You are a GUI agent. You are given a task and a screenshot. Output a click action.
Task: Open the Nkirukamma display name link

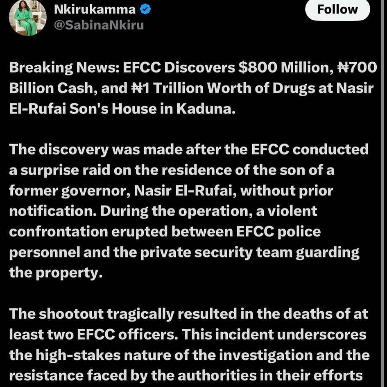point(95,9)
